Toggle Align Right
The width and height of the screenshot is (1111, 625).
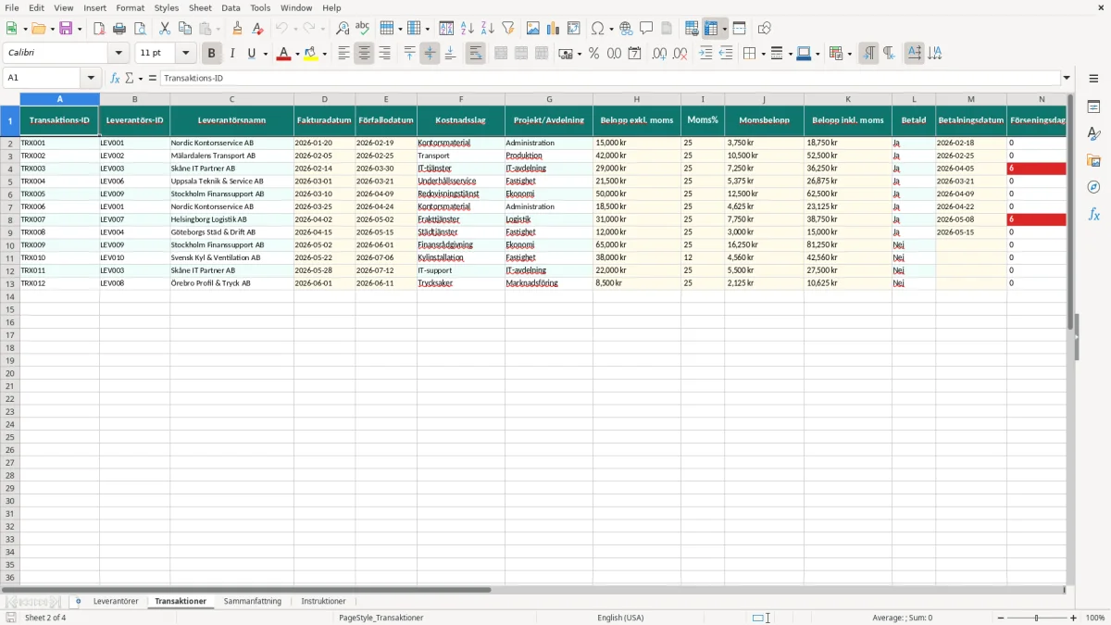pos(384,54)
